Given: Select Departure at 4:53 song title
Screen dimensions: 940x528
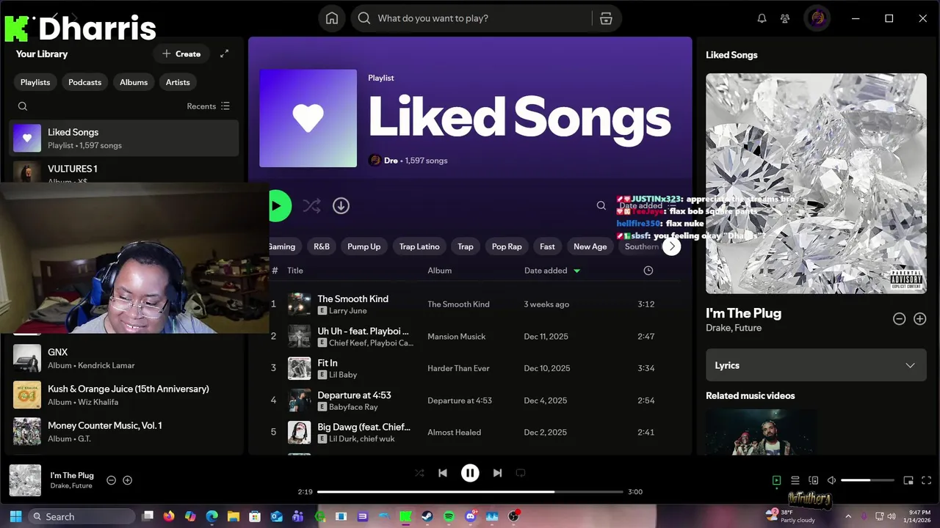Looking at the screenshot, I should [x=354, y=395].
